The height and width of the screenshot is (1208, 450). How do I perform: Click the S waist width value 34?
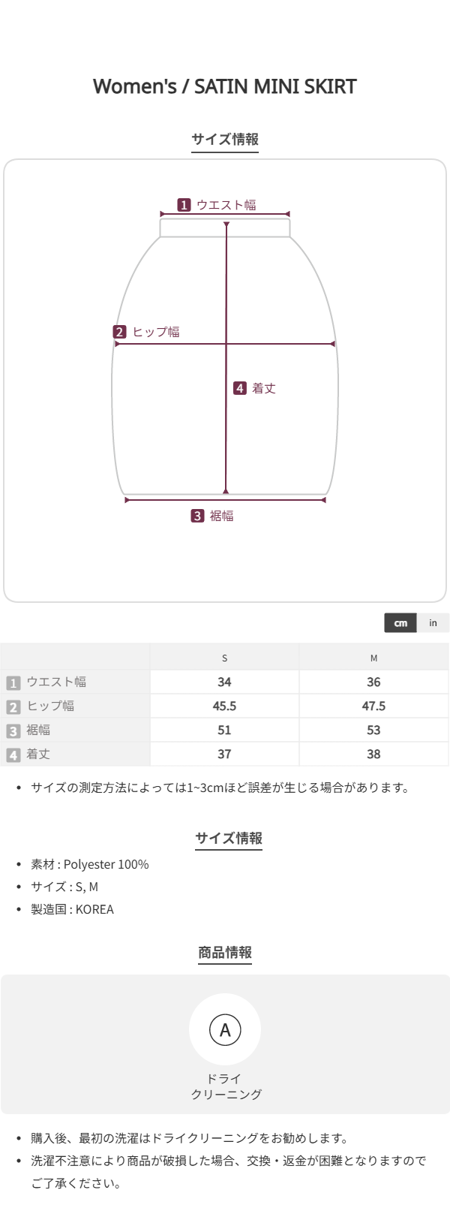click(x=224, y=682)
